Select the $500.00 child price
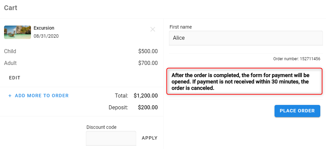The height and width of the screenshot is (149, 326). click(148, 51)
